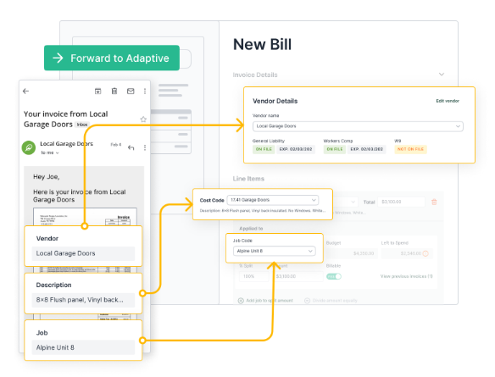Viewport: 495px width, 377px height.
Task: Click View previous invoices link
Action: pyautogui.click(x=406, y=276)
